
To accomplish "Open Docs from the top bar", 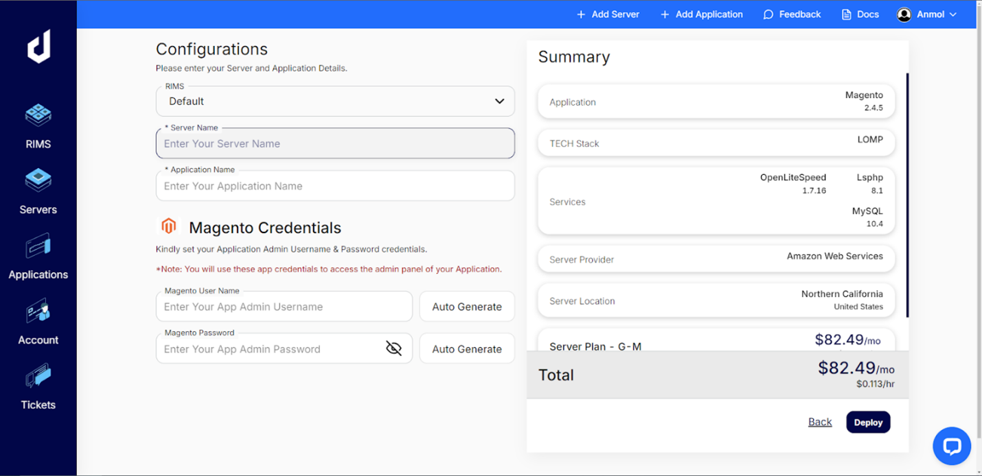I will click(860, 14).
